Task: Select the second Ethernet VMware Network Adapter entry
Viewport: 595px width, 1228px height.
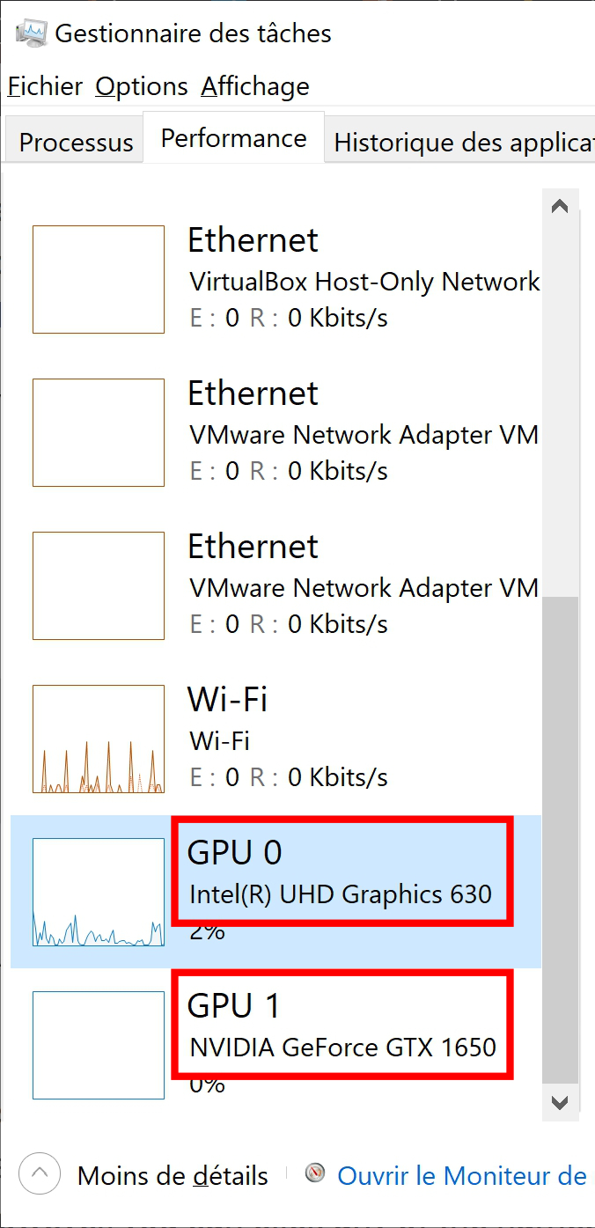Action: tap(275, 585)
